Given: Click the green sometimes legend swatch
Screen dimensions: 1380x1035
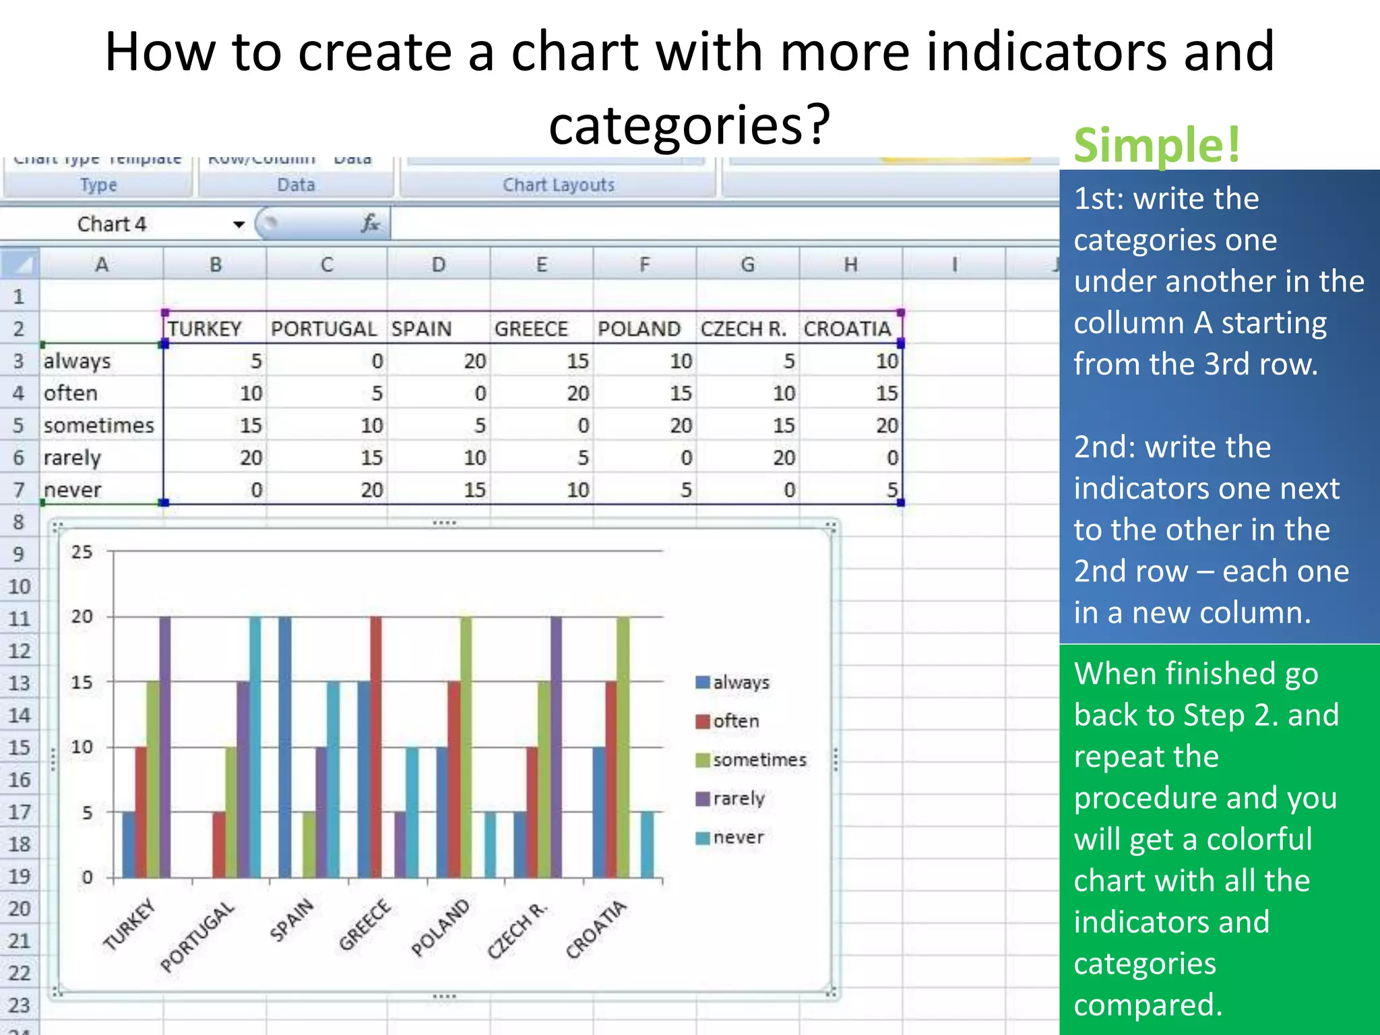Looking at the screenshot, I should click(x=703, y=760).
